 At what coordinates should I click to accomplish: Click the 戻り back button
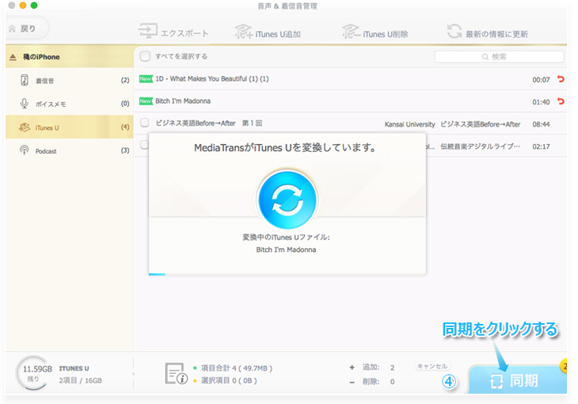tap(27, 29)
